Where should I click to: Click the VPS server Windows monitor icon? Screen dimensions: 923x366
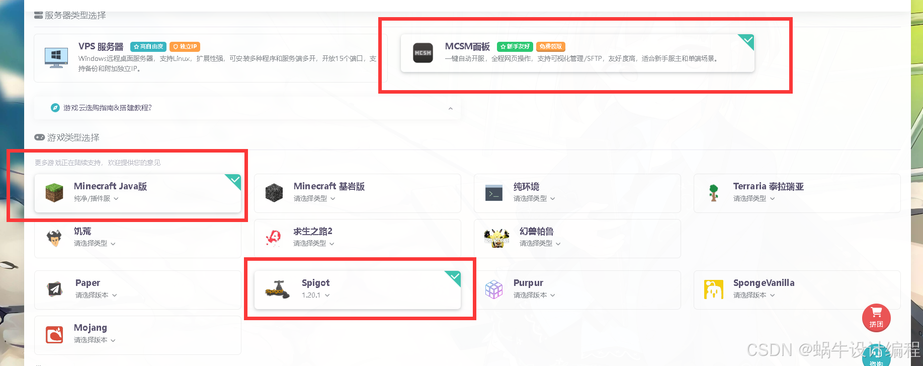click(56, 57)
